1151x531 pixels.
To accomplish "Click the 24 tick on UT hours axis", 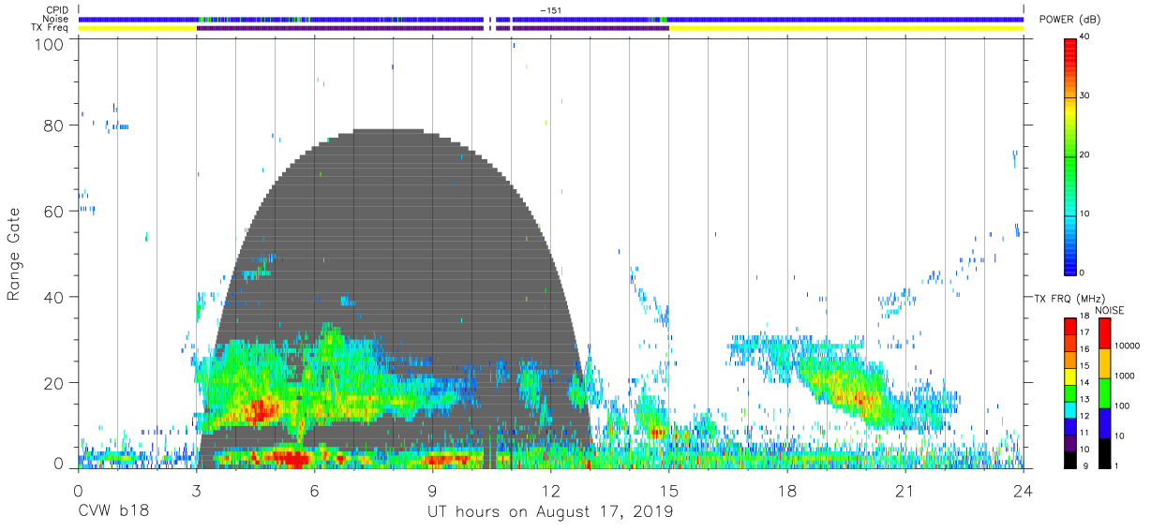I will click(x=1024, y=490).
